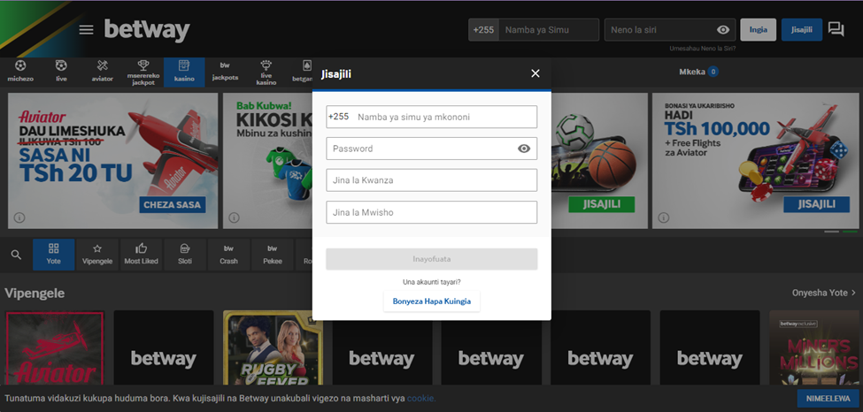863x412 pixels.
Task: Expand Onyesha Yote for Vipengele
Action: click(824, 293)
